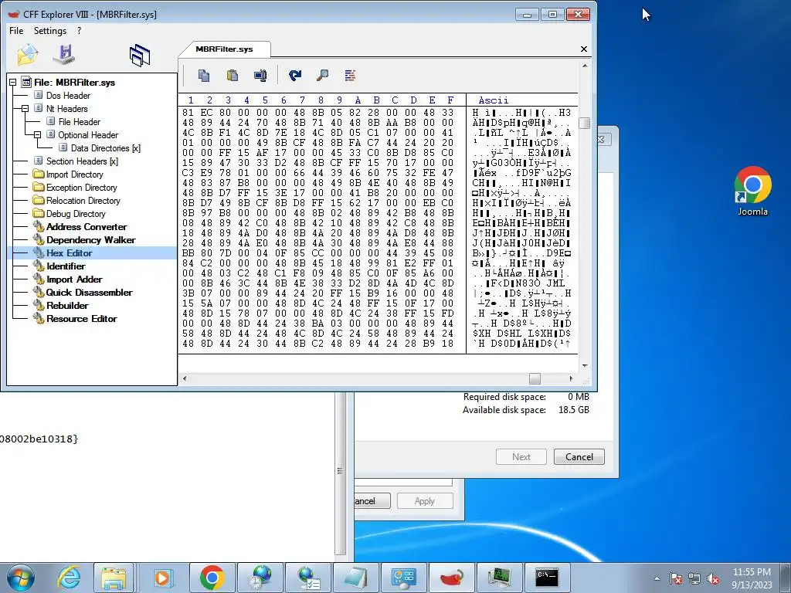Viewport: 791px width, 593px height.
Task: Click the Fill/offset lines icon in hex toolbar
Action: 350,76
